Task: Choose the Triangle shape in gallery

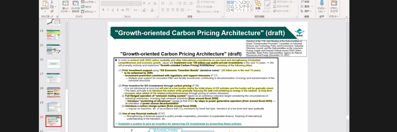Action: click(x=232, y=6)
